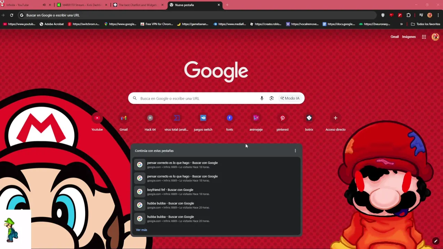The height and width of the screenshot is (249, 443).
Task: Open the botrix shortcut tile
Action: (309, 122)
